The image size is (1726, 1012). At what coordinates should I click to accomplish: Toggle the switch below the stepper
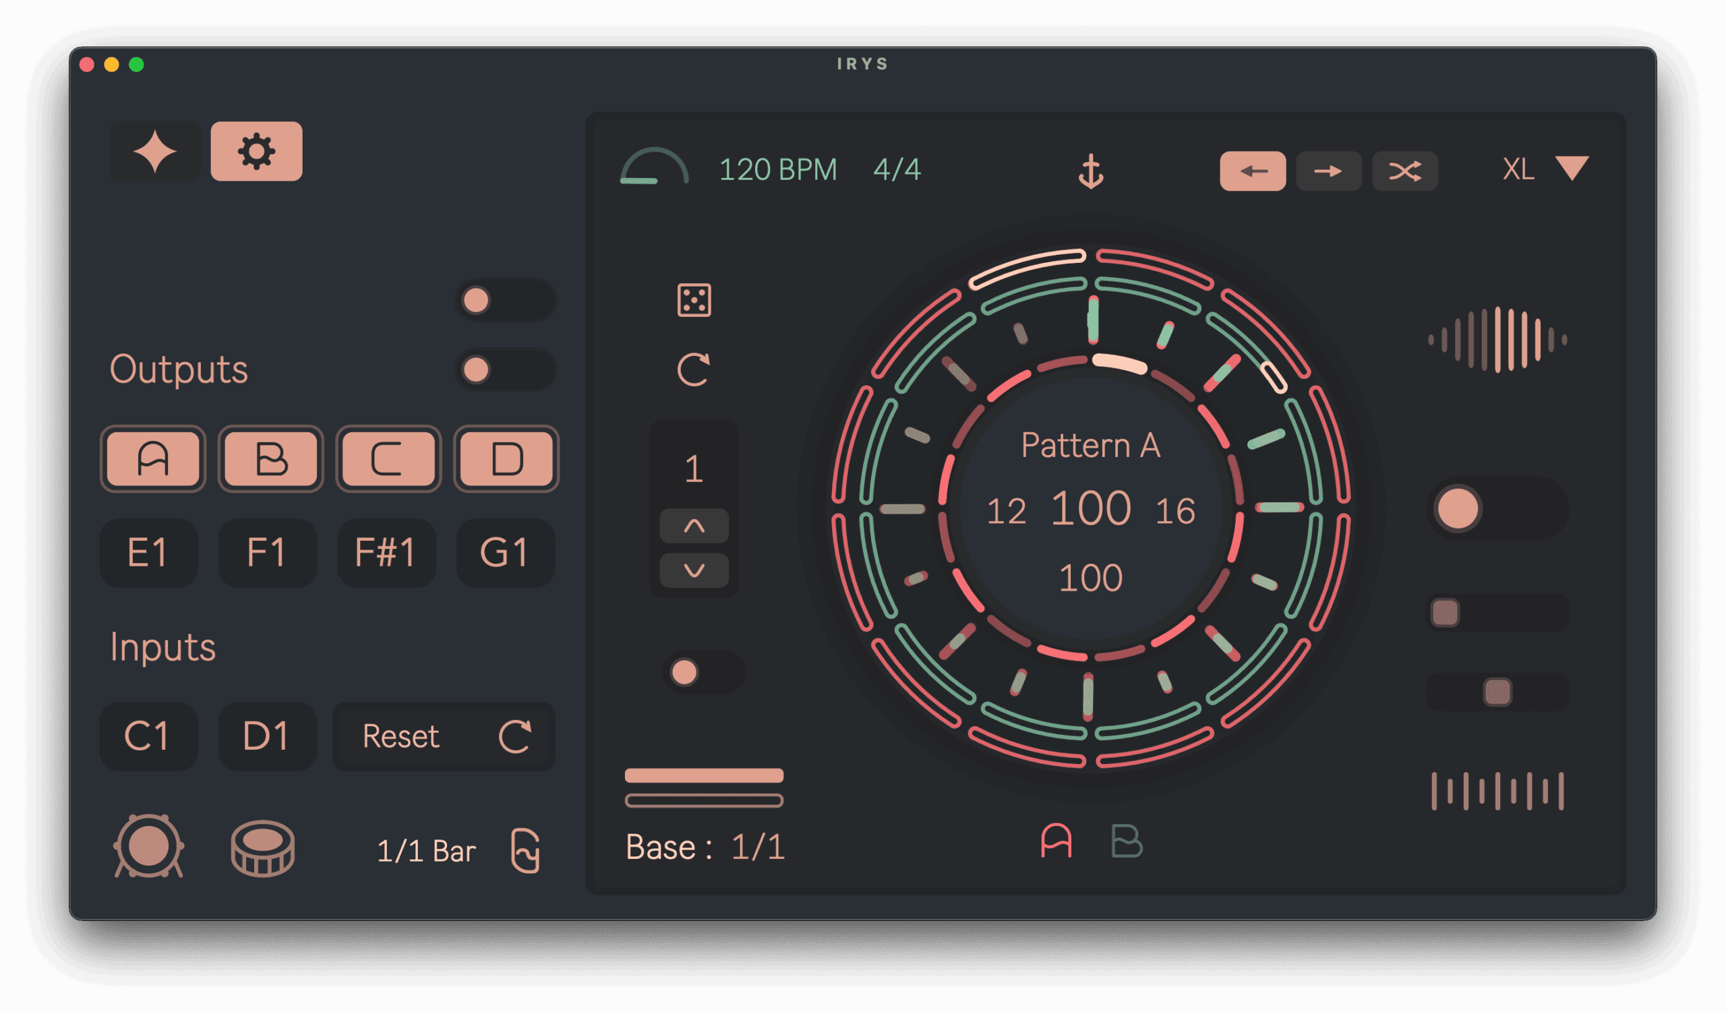pos(704,672)
